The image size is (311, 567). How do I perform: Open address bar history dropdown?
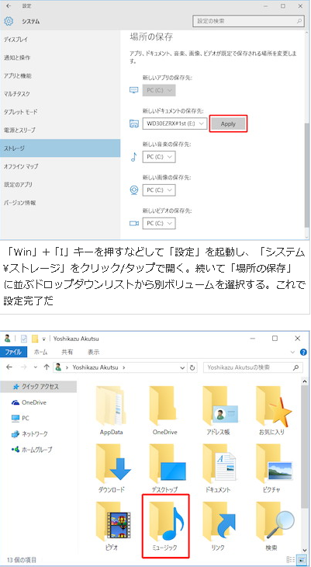click(x=182, y=367)
